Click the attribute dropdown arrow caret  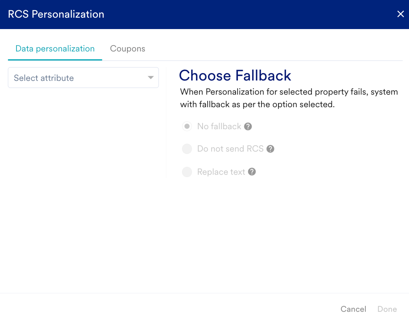[x=151, y=78]
